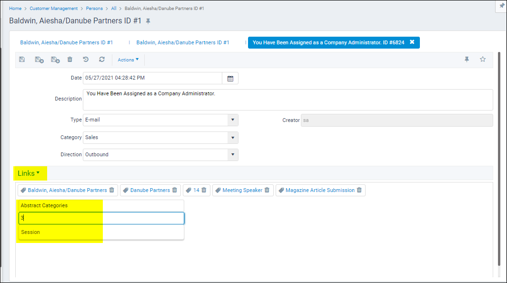Remove the Danube Partners link tag
The image size is (507, 283).
(x=175, y=190)
